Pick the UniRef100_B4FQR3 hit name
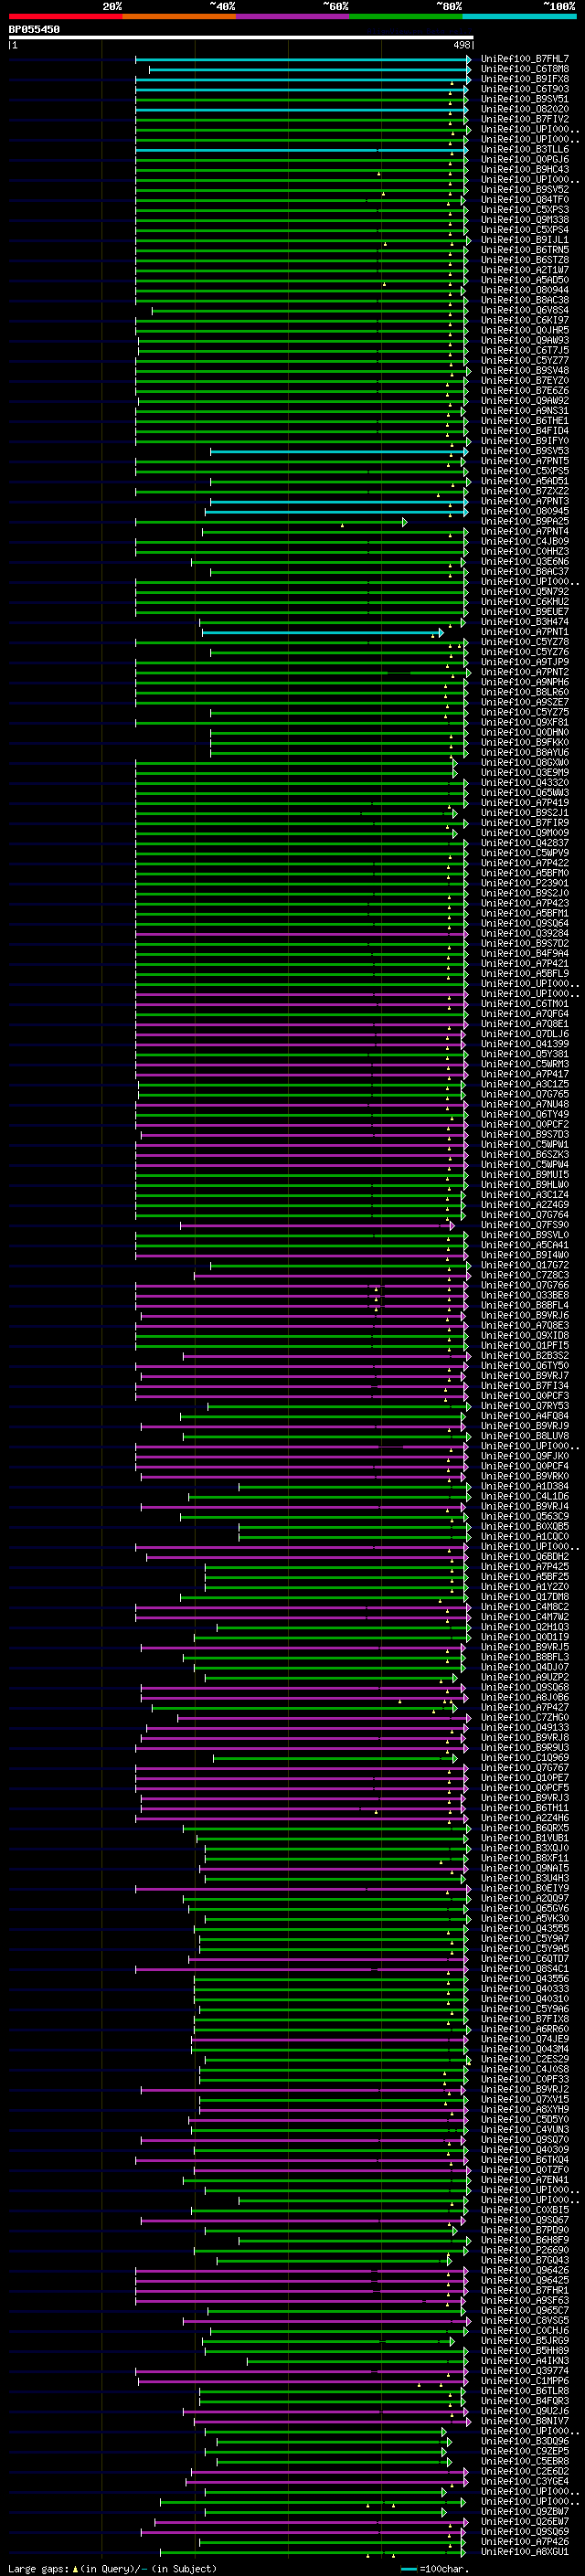Screen dimensions: 585x2576 click(x=524, y=2400)
